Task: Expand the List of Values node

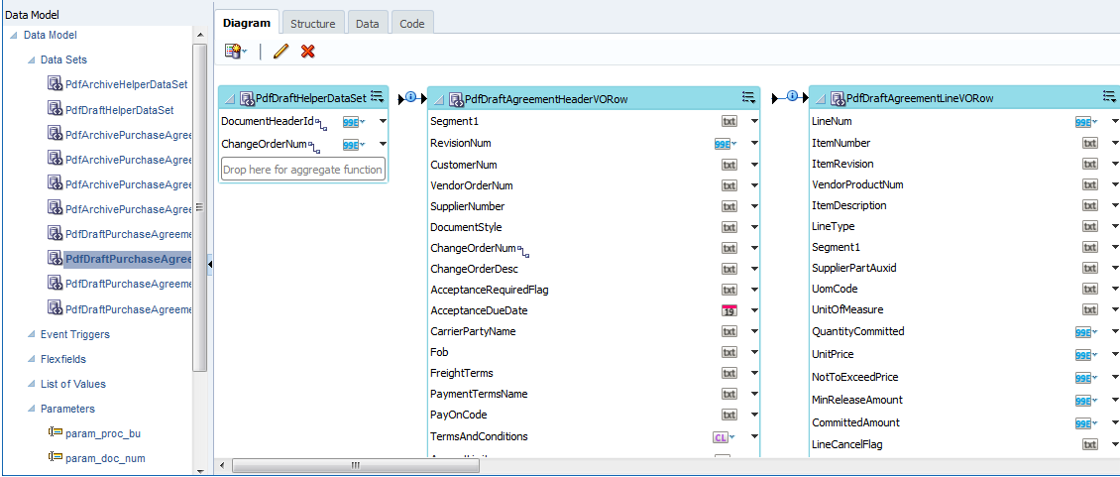Action: pos(31,384)
